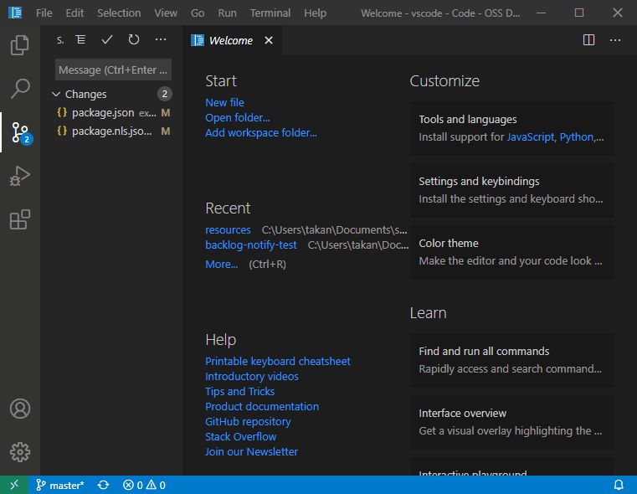This screenshot has width=637, height=494.
Task: Collapse the Changes group
Action: 56,95
